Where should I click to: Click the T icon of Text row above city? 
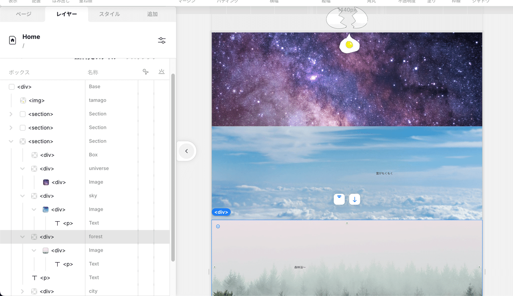tap(35, 278)
